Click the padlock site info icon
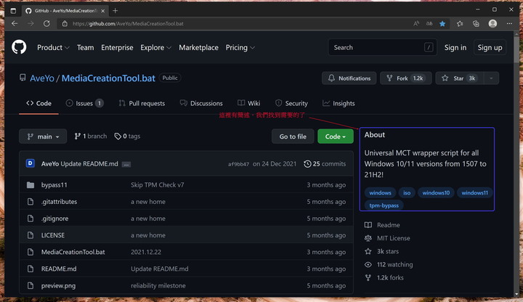The height and width of the screenshot is (302, 523). coord(65,24)
